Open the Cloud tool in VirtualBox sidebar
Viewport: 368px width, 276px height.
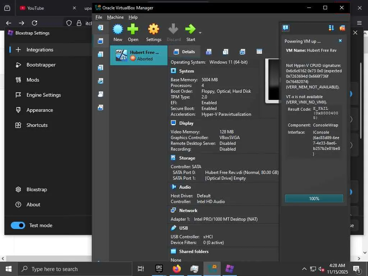[101, 95]
